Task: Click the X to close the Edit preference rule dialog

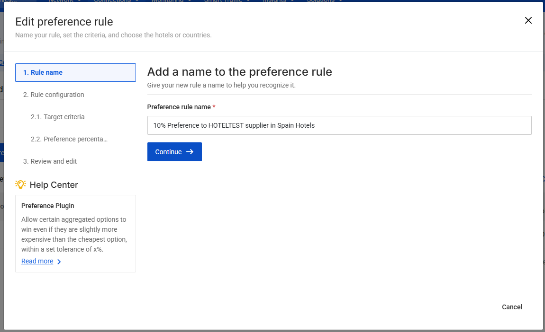Action: coord(528,20)
